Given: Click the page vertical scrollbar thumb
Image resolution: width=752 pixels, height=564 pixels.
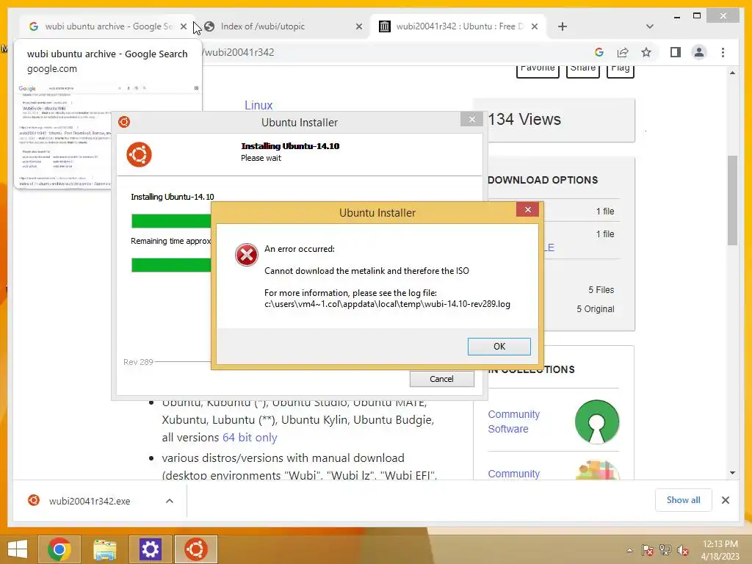Looking at the screenshot, I should click(732, 200).
